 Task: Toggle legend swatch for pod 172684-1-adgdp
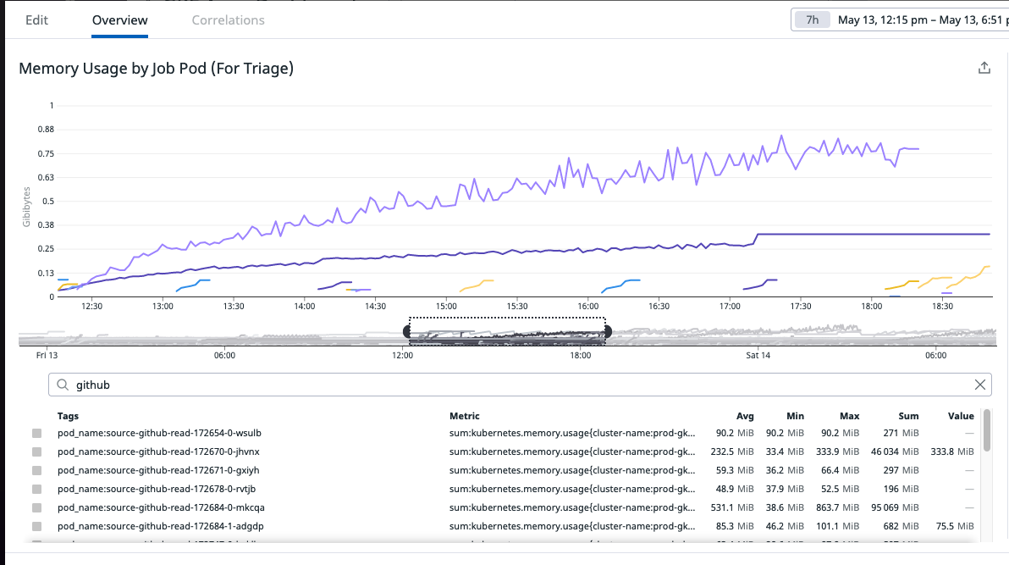coord(36,526)
